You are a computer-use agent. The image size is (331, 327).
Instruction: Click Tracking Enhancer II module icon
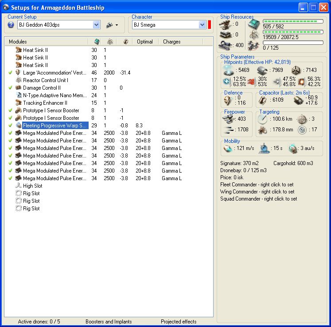19,103
